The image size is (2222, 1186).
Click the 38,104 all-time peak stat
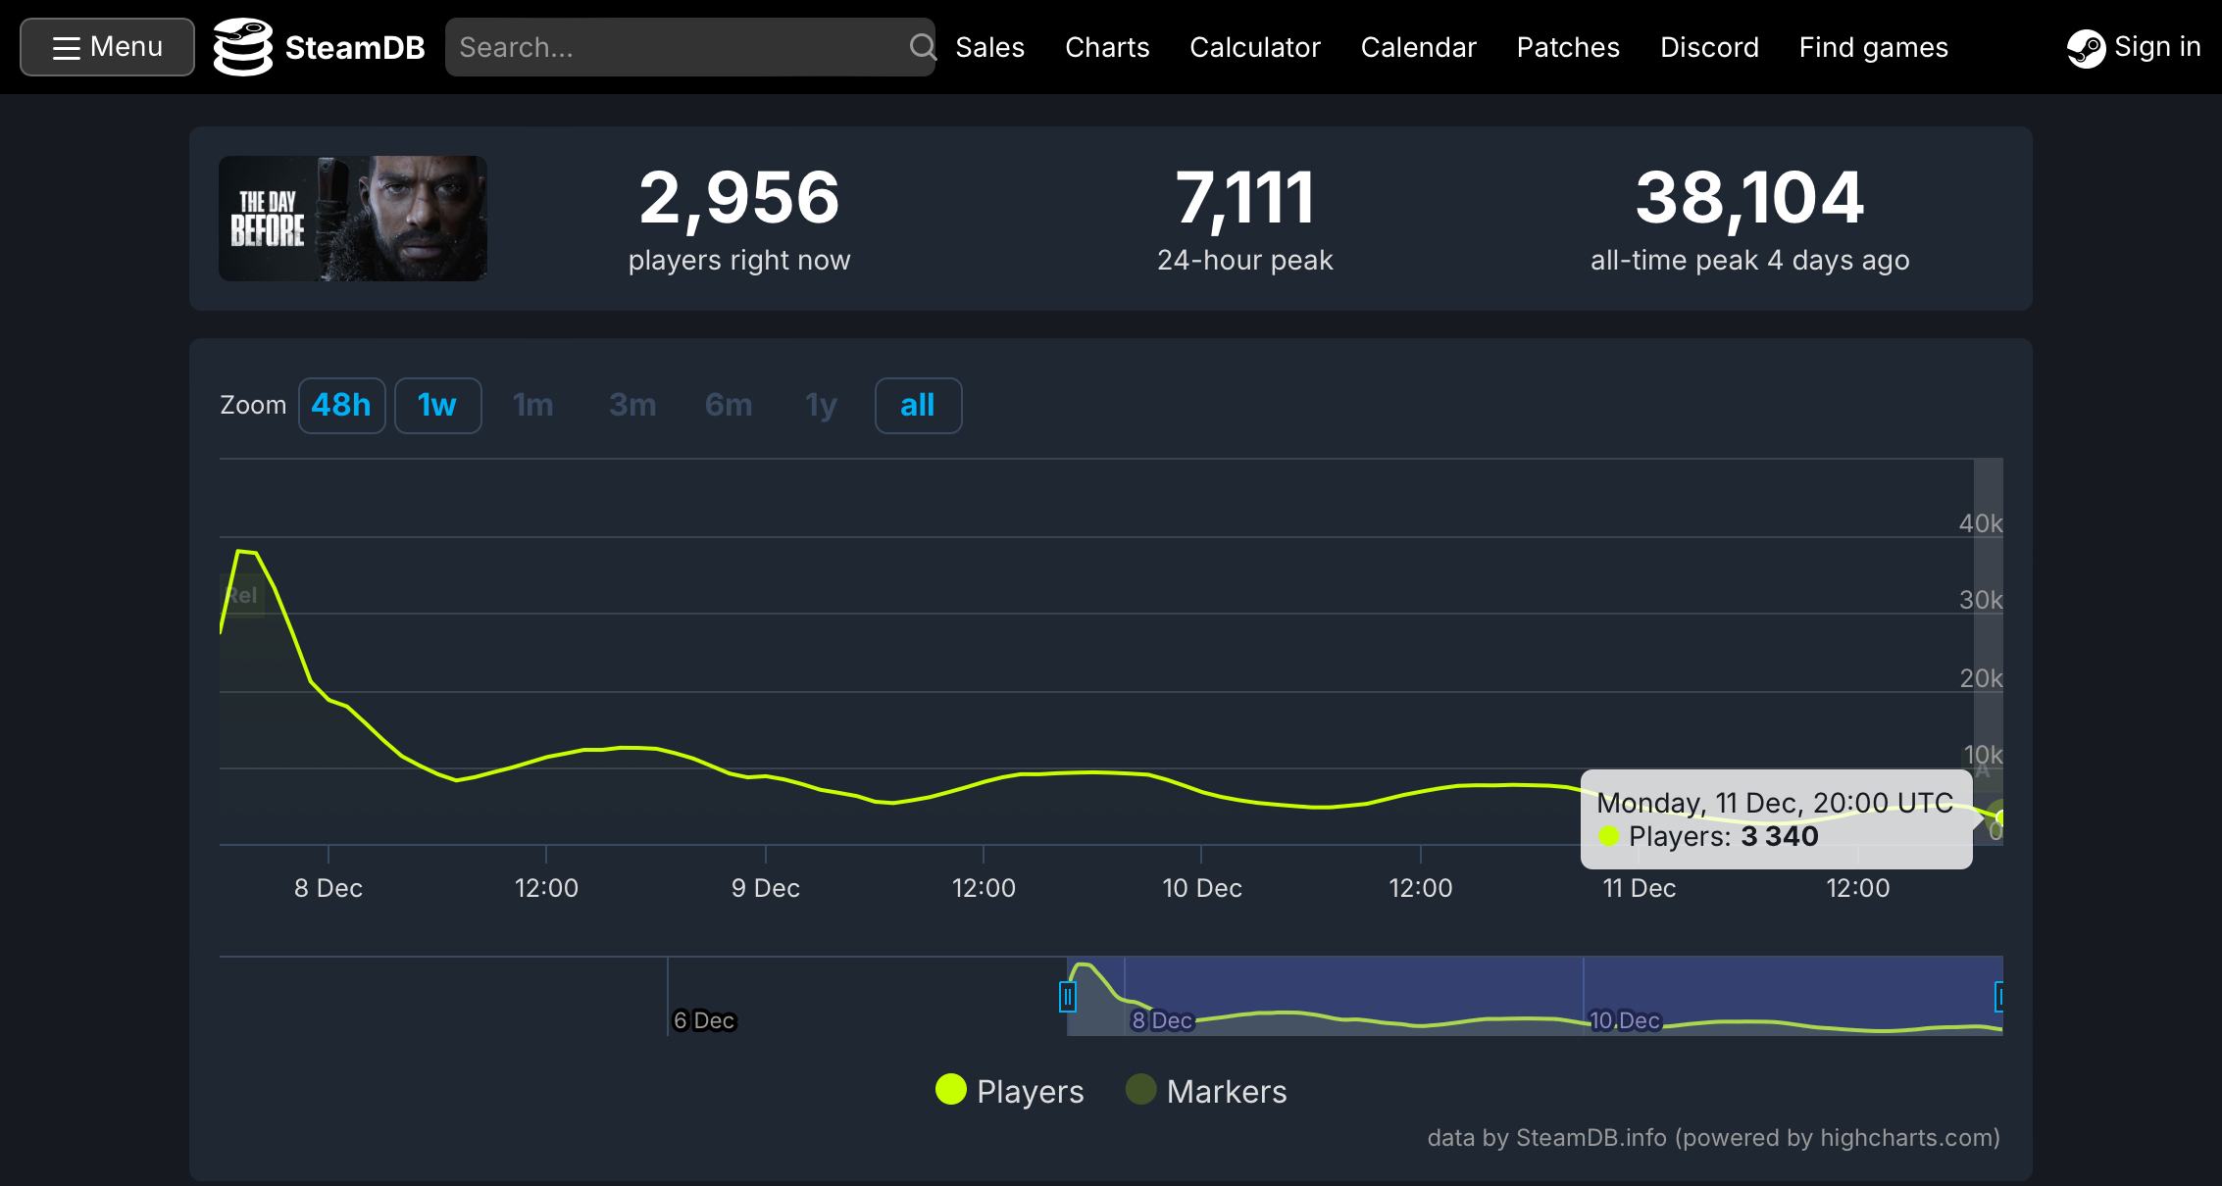1750,219
